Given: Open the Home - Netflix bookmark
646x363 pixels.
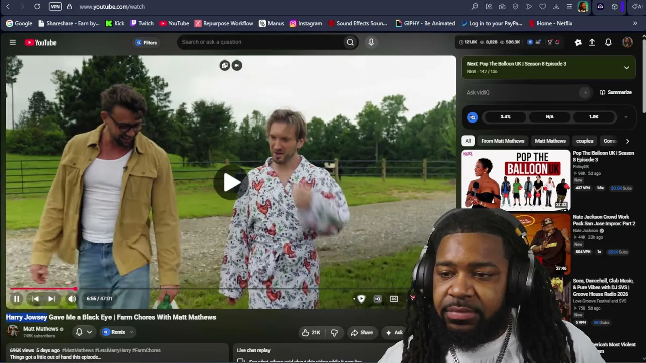Looking at the screenshot, I should [x=551, y=23].
